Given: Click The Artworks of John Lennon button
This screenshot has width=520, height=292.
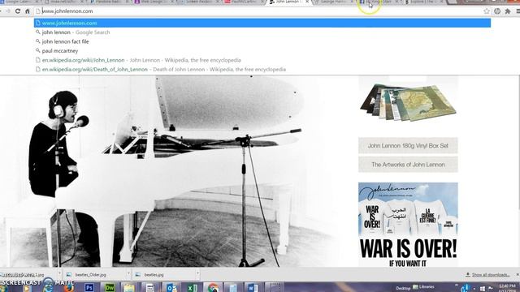Looking at the screenshot, I should [x=408, y=165].
